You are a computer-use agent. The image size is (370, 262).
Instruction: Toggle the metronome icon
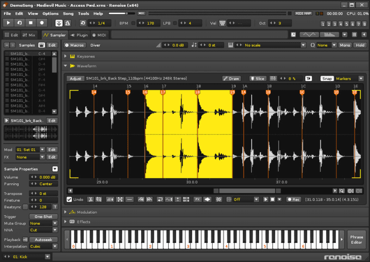68,23
